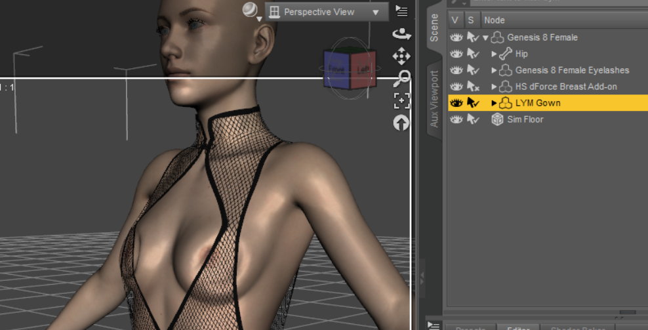Select the magnifier zoom camera control
Viewport: 648px width, 330px height.
[x=401, y=78]
